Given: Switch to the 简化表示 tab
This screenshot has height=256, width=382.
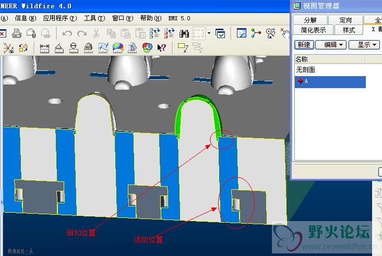Looking at the screenshot, I should coord(313,30).
